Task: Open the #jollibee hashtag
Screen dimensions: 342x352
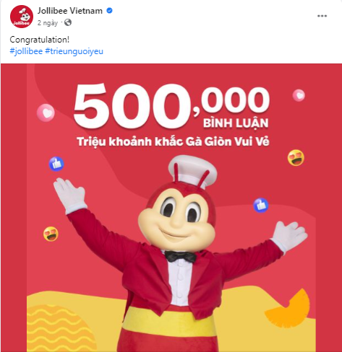Action: click(x=26, y=51)
